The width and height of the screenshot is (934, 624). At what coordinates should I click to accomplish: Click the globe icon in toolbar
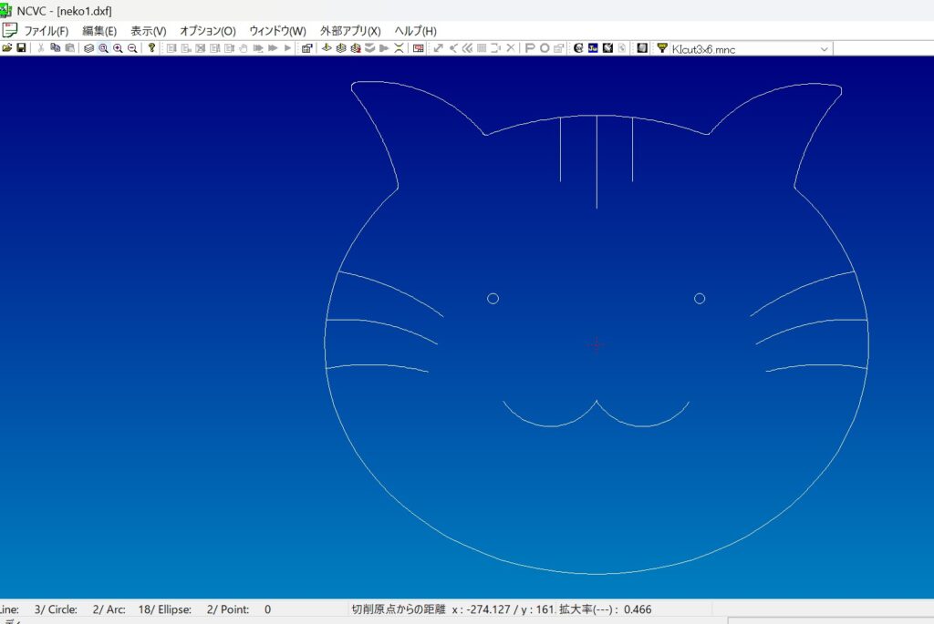(x=577, y=48)
